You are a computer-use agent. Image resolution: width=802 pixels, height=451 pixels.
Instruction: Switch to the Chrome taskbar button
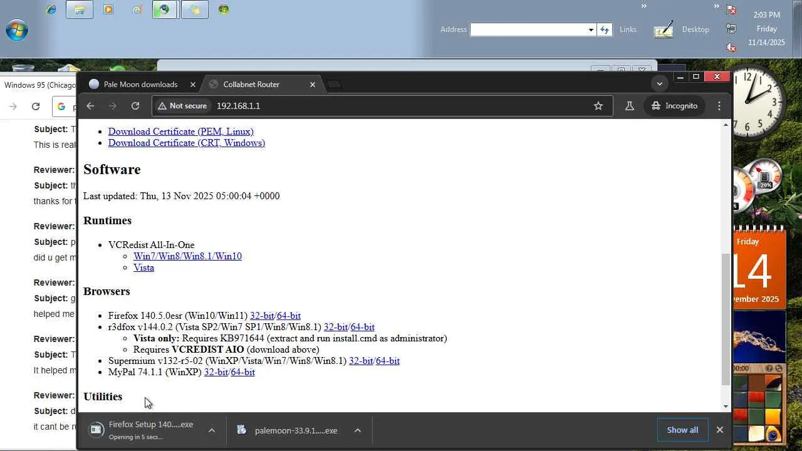[x=164, y=9]
